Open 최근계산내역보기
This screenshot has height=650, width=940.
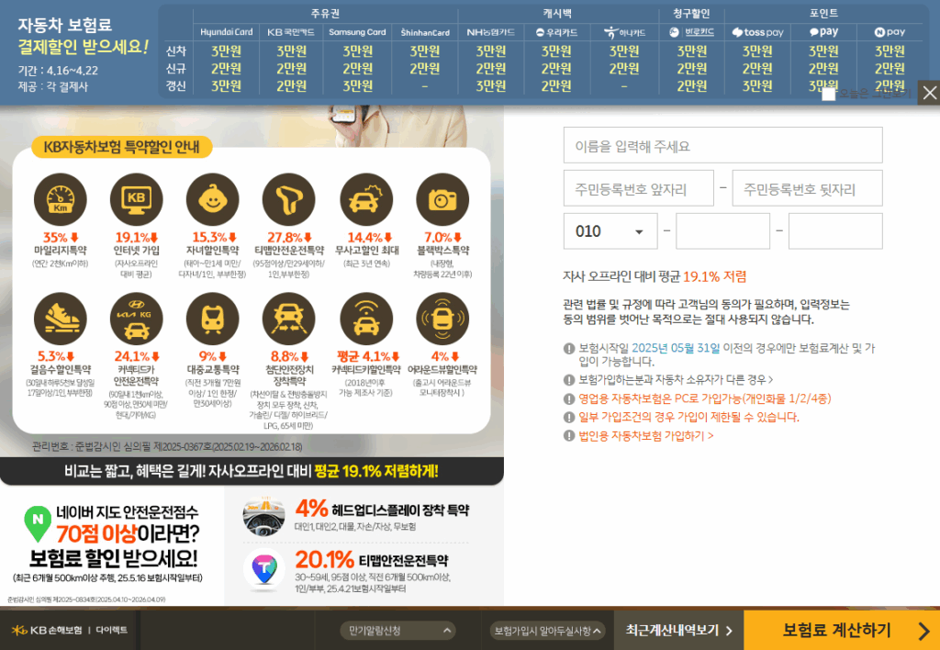click(678, 630)
